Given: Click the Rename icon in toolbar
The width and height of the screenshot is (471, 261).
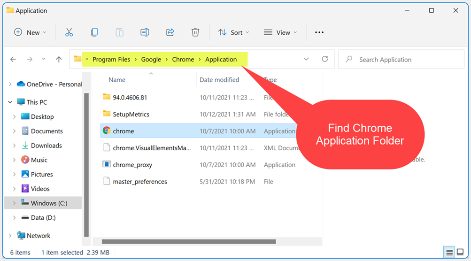Looking at the screenshot, I should click(x=145, y=32).
